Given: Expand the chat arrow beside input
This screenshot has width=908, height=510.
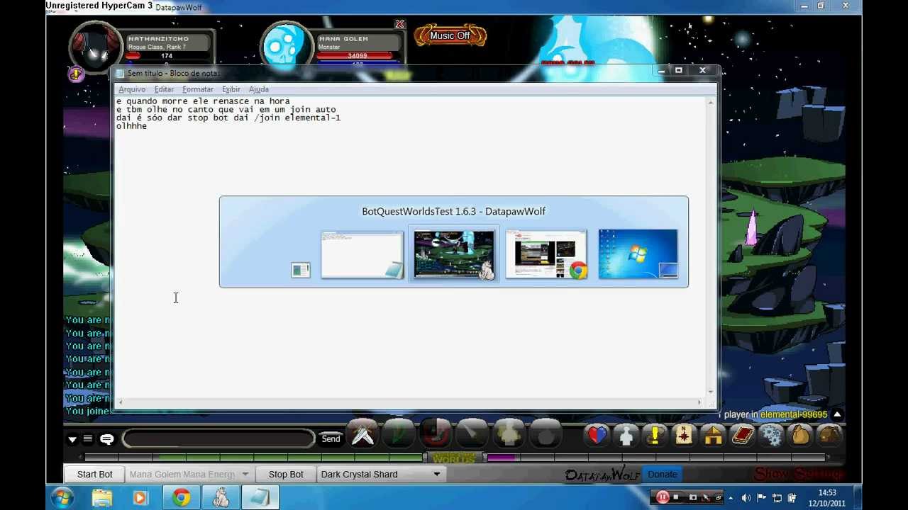Looking at the screenshot, I should coord(72,439).
